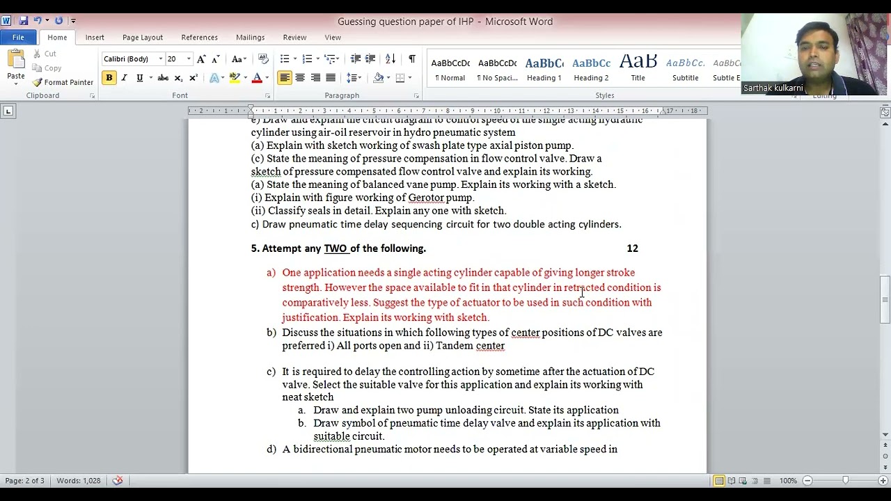Toggle Italic formatting
Image resolution: width=891 pixels, height=501 pixels.
coord(124,78)
